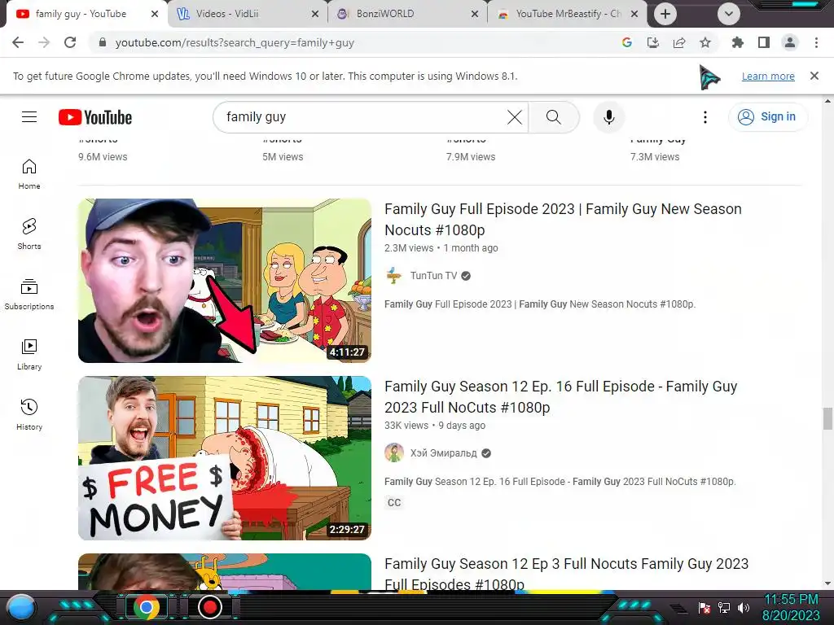Switch to BonziWORLD tab
834x625 pixels.
[408, 14]
